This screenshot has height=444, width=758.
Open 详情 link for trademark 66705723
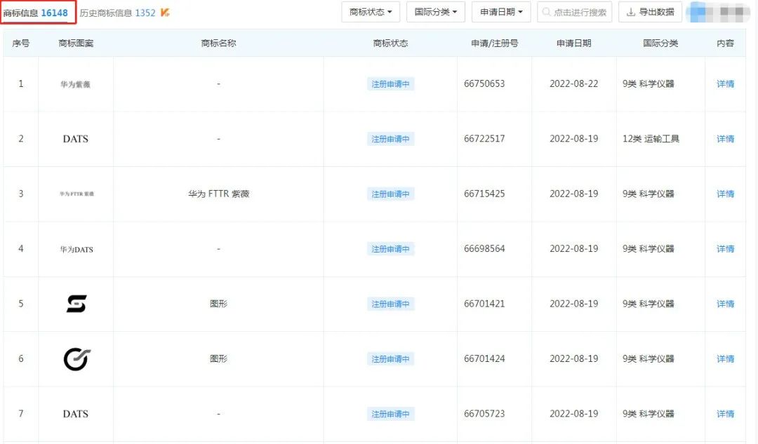point(725,414)
